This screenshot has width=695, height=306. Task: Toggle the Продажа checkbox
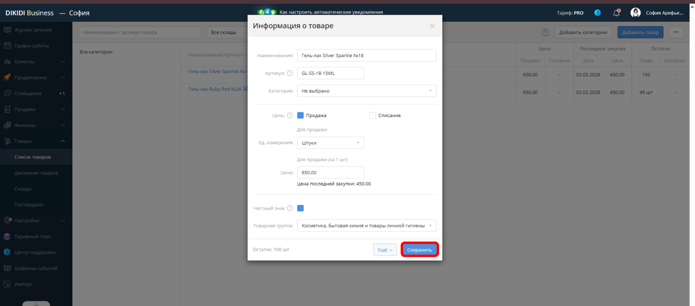[300, 115]
